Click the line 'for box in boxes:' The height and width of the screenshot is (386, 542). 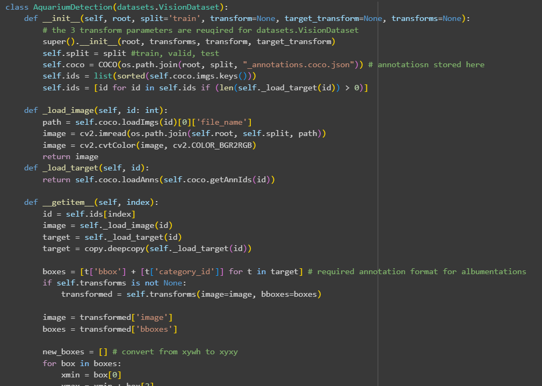(x=82, y=363)
